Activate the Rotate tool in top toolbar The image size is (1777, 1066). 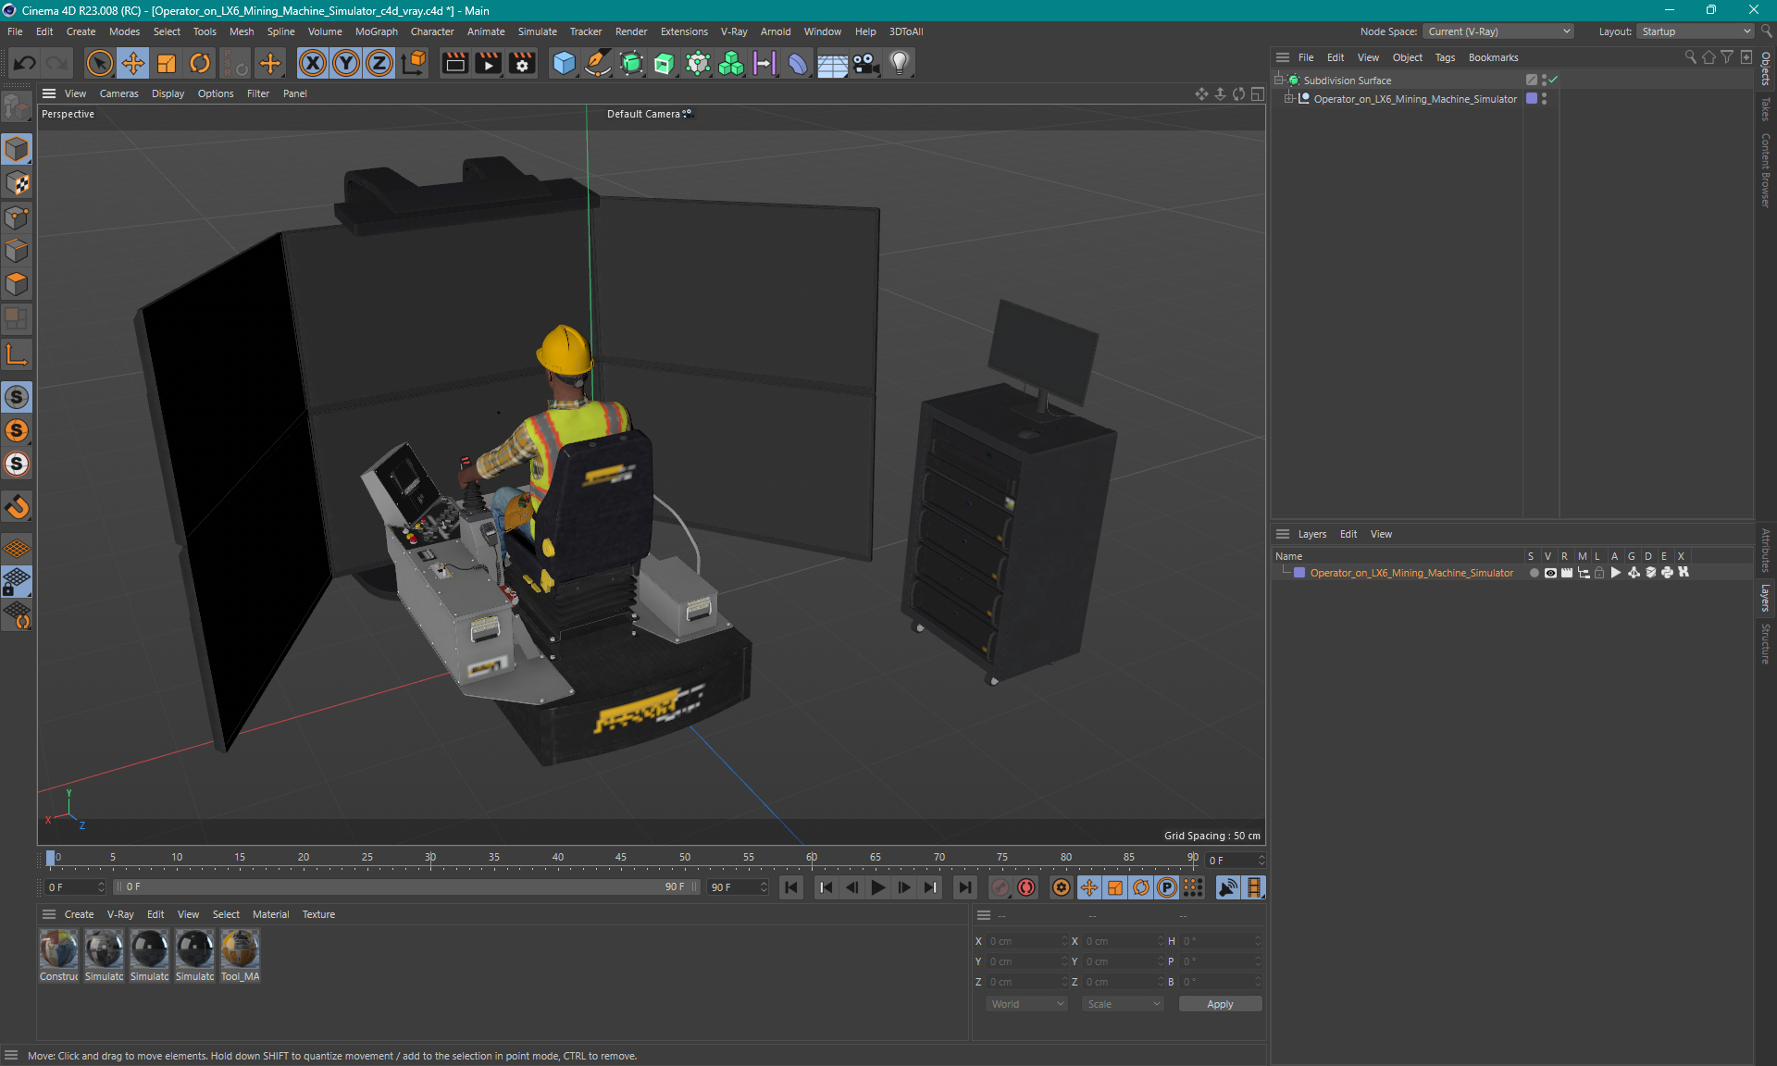(200, 63)
